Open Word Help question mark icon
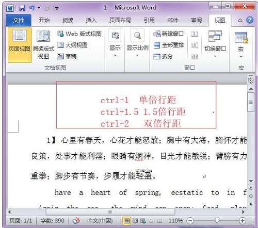 coord(250,20)
